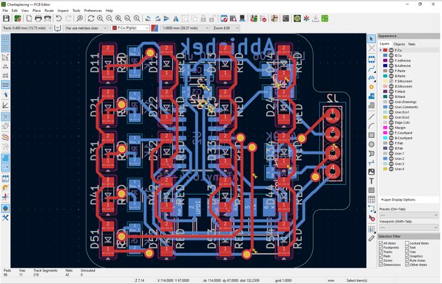
Task: Uncheck the Tracks selection filter
Action: tap(381, 252)
